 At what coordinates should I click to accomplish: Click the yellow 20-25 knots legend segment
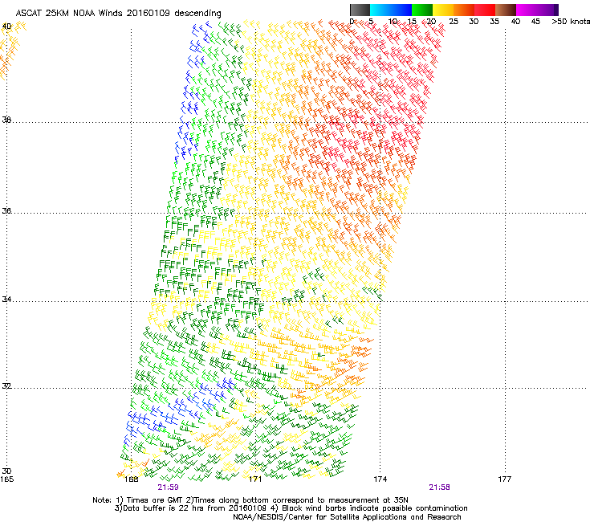[443, 10]
